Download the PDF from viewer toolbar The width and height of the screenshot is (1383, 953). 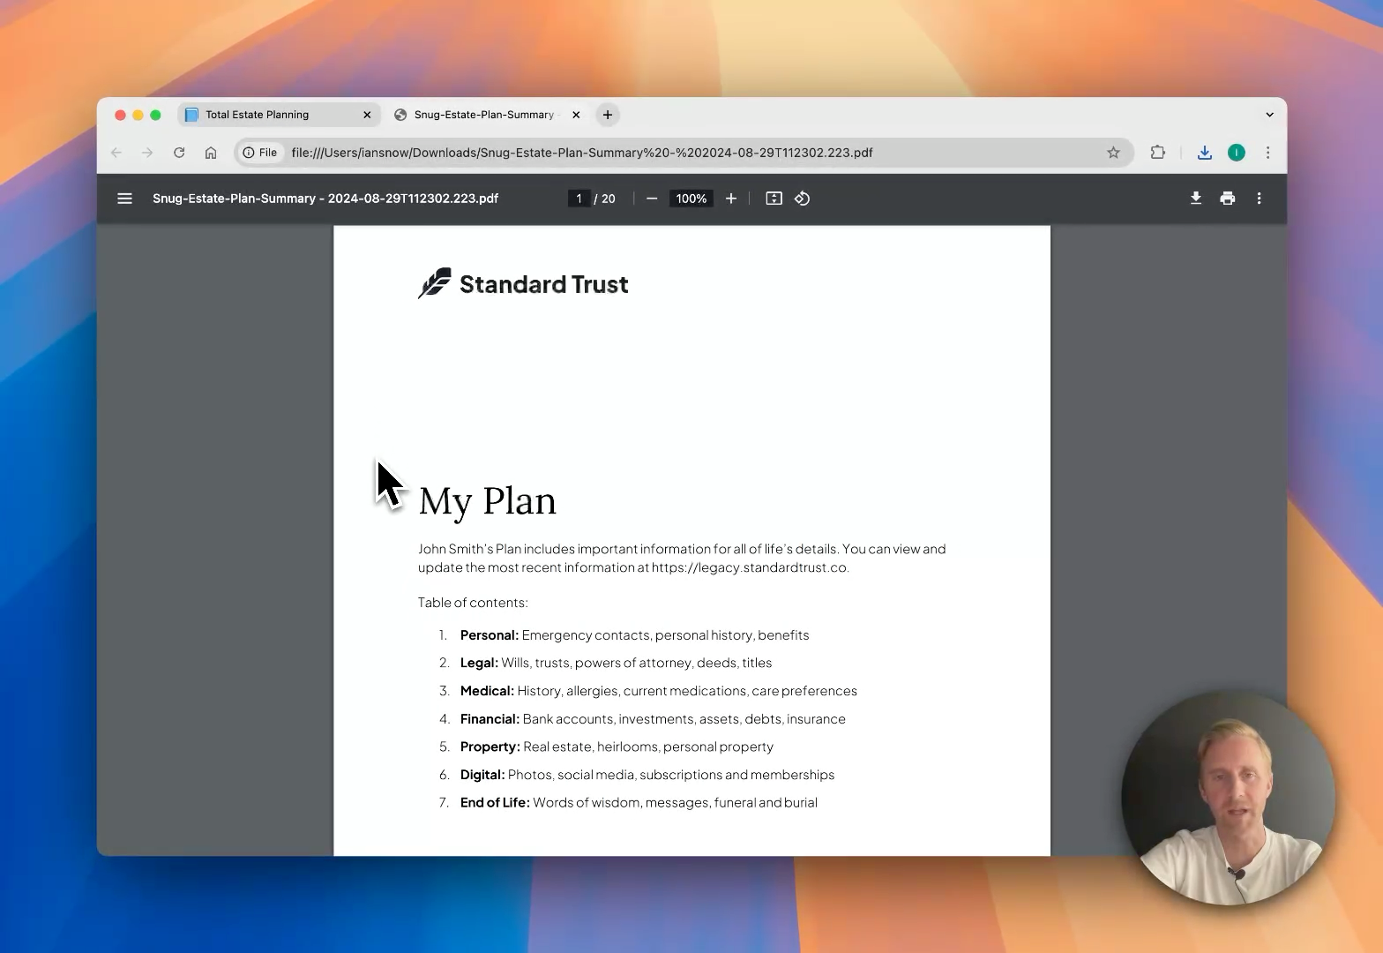pos(1196,199)
